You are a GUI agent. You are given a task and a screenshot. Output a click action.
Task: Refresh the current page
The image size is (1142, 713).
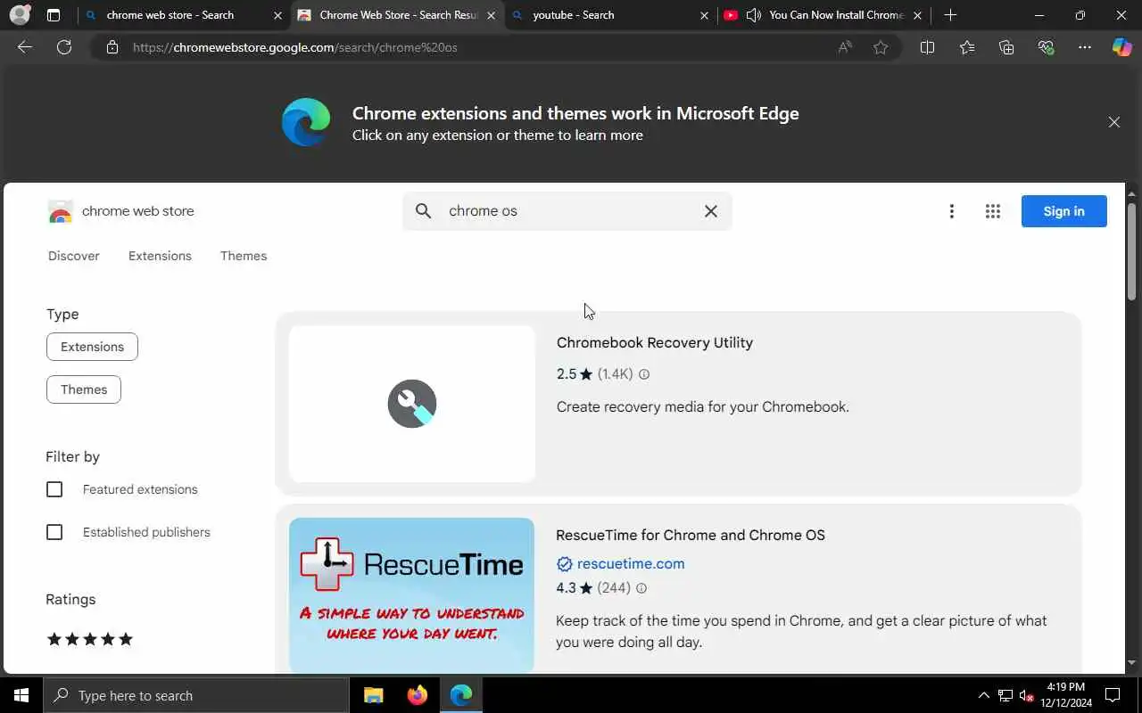tap(64, 47)
